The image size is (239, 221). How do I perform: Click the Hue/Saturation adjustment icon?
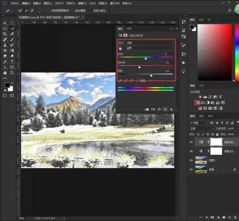pyautogui.click(x=197, y=103)
